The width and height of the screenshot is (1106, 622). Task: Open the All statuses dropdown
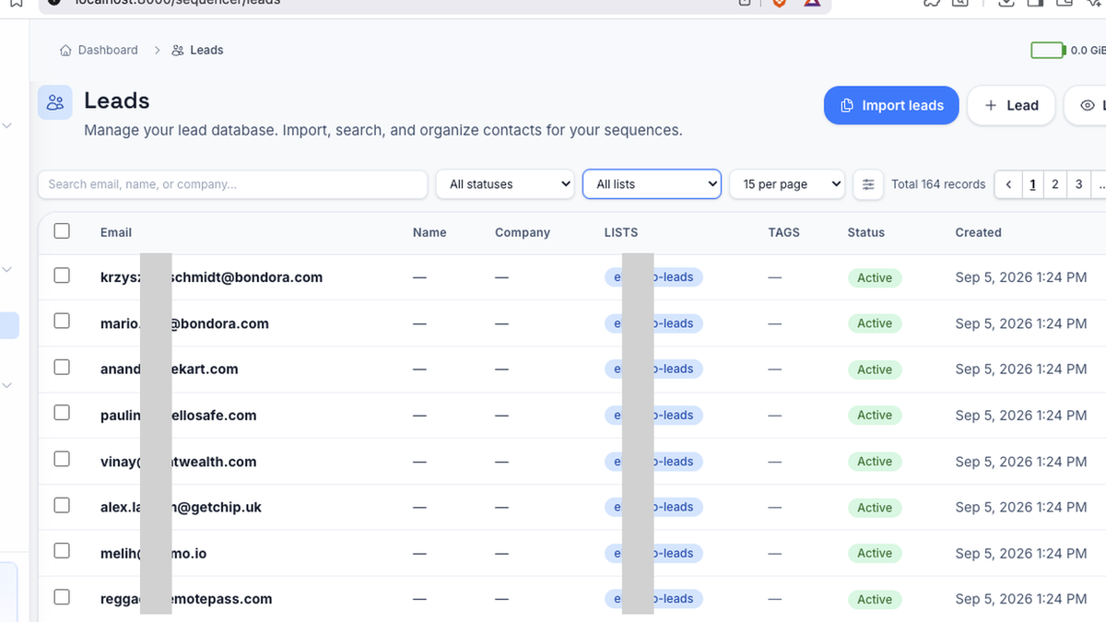[505, 184]
